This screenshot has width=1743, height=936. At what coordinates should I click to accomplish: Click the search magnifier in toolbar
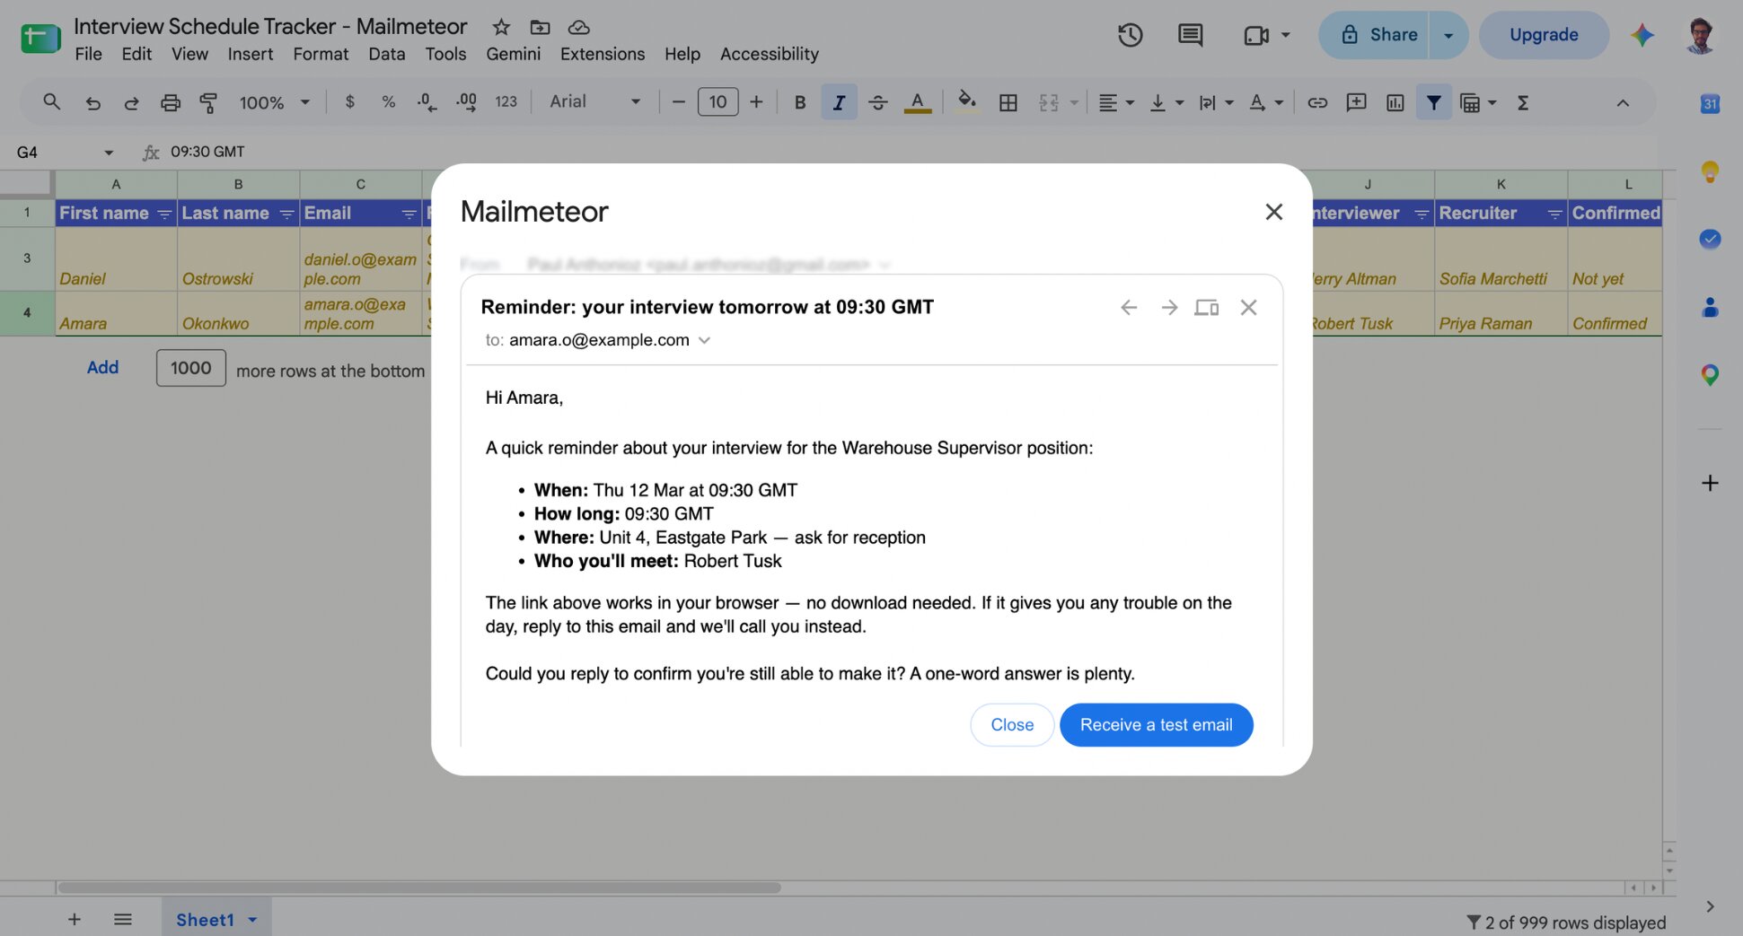pyautogui.click(x=52, y=102)
